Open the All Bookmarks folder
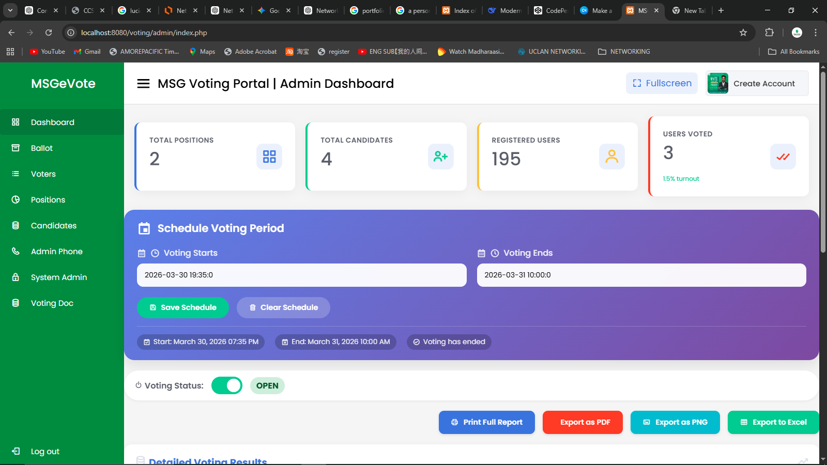 pyautogui.click(x=794, y=52)
